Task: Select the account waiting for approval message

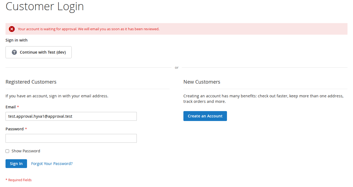Action: tap(89, 29)
